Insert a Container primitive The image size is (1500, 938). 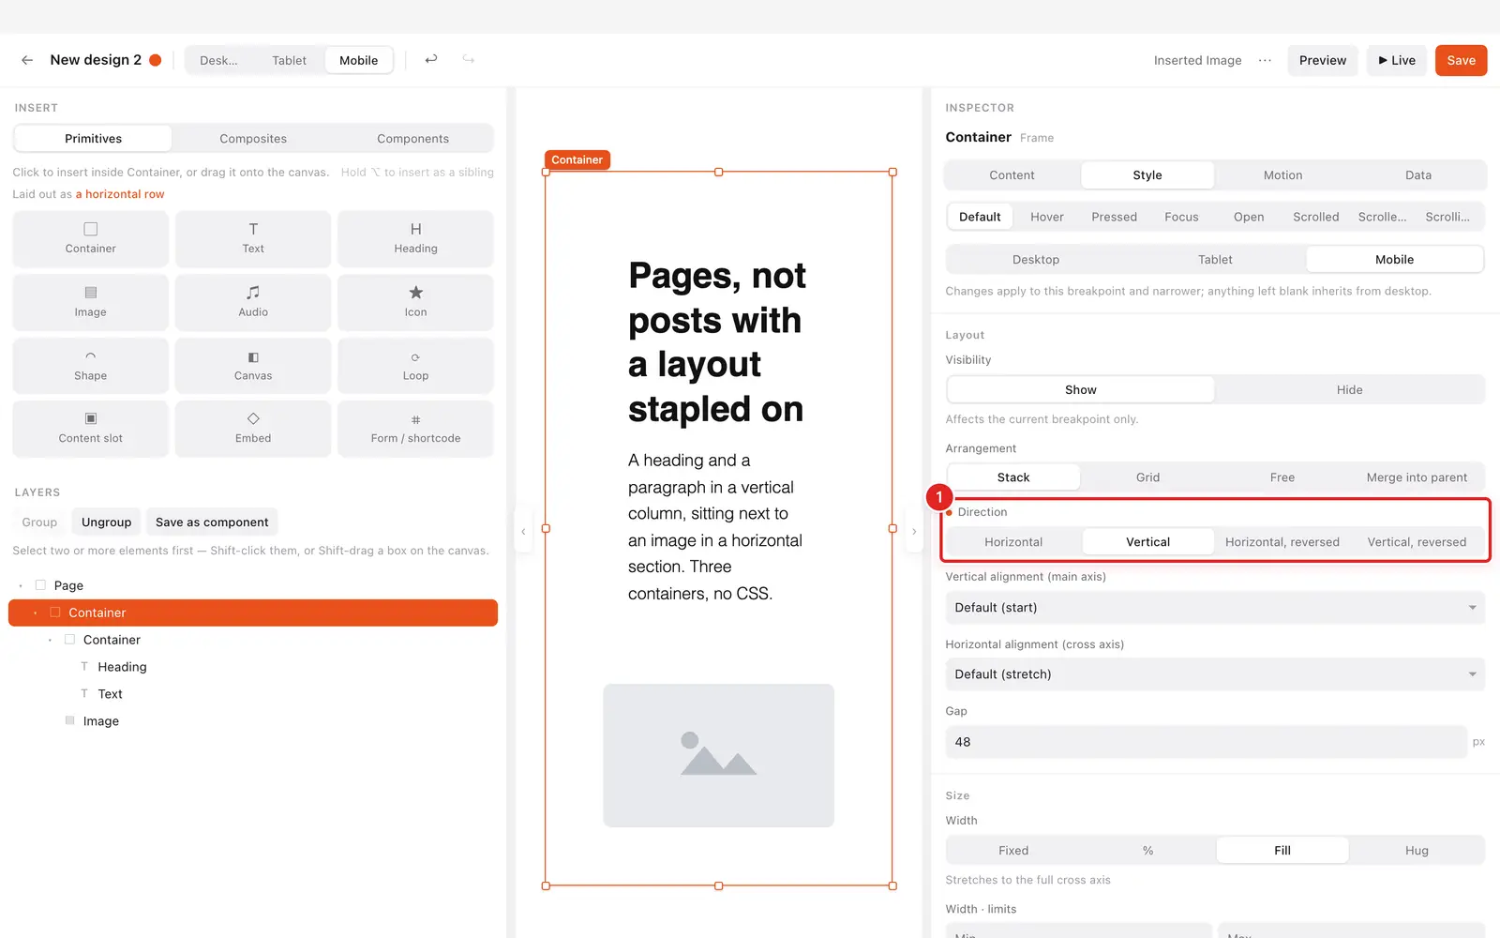tap(91, 238)
